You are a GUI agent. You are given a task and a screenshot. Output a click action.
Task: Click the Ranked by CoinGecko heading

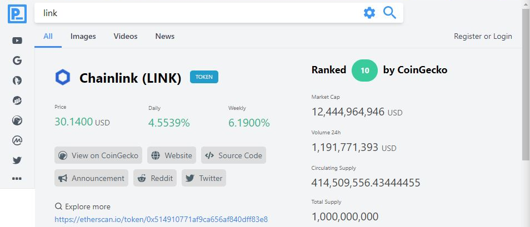click(x=379, y=70)
